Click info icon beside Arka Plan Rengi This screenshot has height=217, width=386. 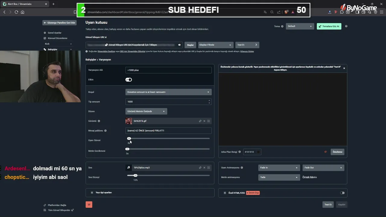point(240,152)
